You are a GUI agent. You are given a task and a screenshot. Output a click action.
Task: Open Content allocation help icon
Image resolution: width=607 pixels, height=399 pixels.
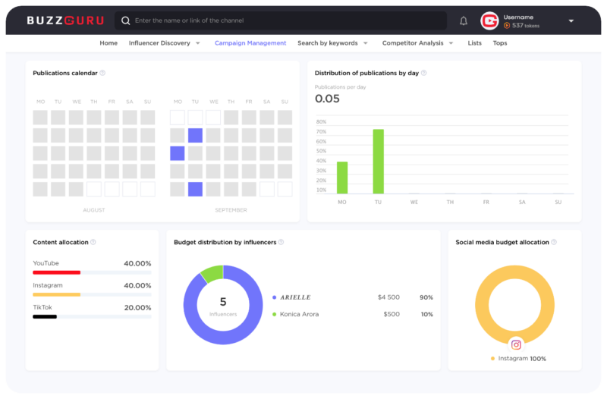click(93, 242)
